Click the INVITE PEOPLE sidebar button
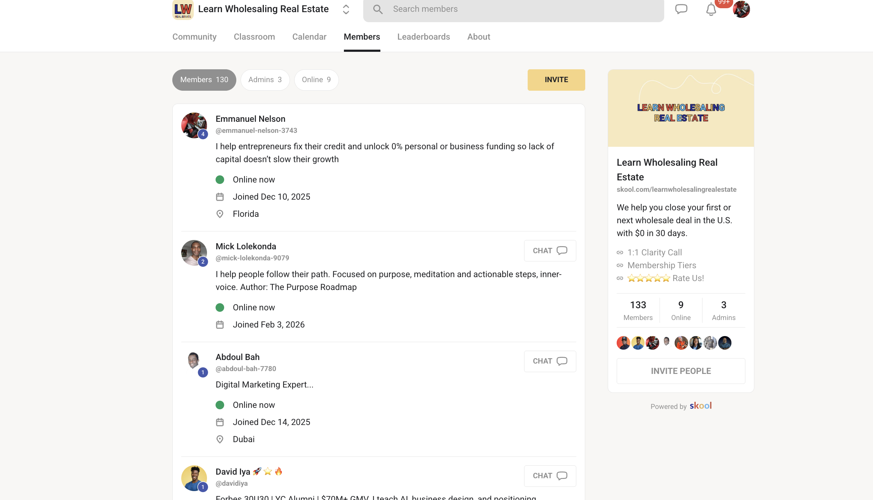873x500 pixels. coord(681,371)
